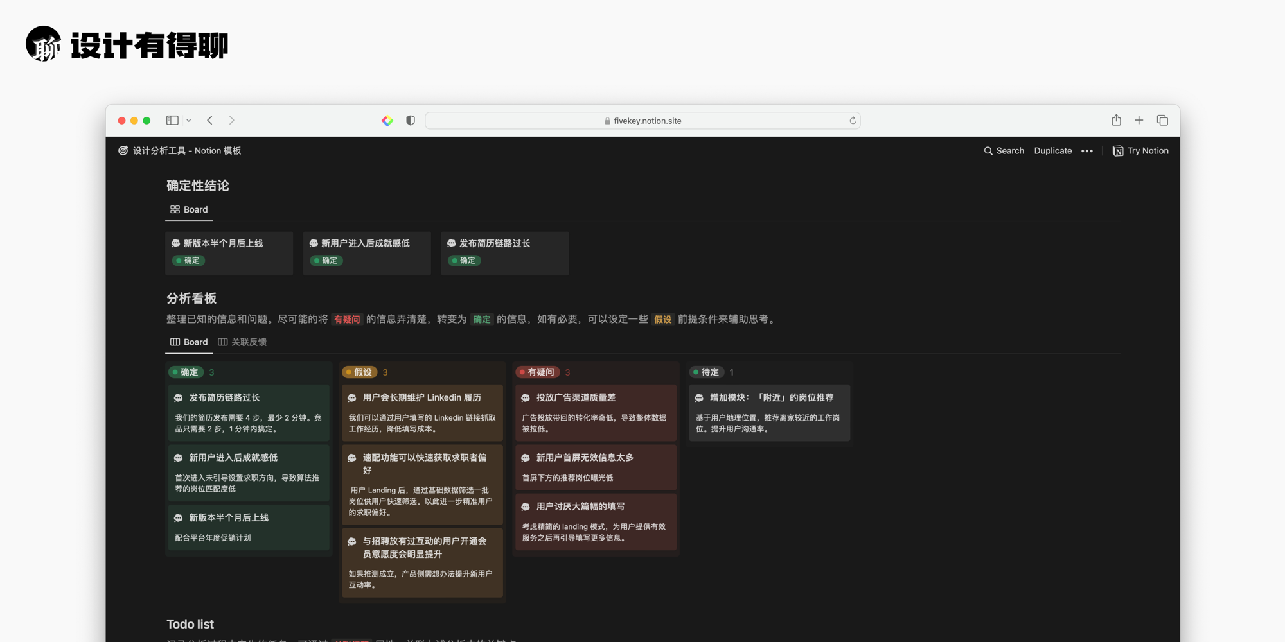This screenshot has width=1285, height=642.
Task: Select the Board tab under 分析看板
Action: 189,342
